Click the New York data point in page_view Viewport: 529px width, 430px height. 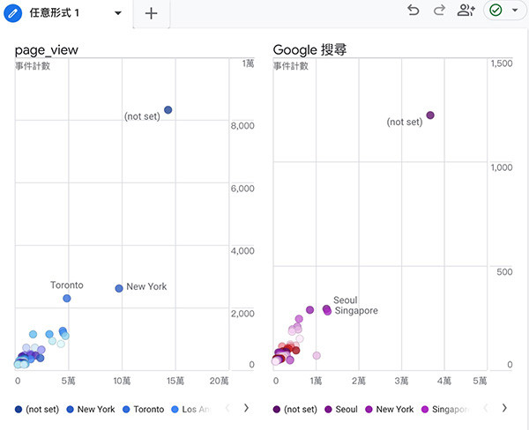click(x=119, y=288)
